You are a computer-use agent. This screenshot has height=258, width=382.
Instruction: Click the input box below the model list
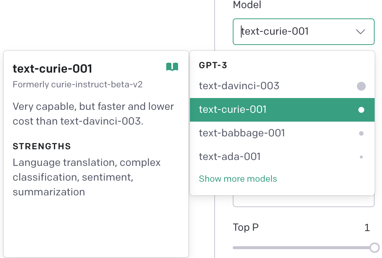click(x=304, y=202)
